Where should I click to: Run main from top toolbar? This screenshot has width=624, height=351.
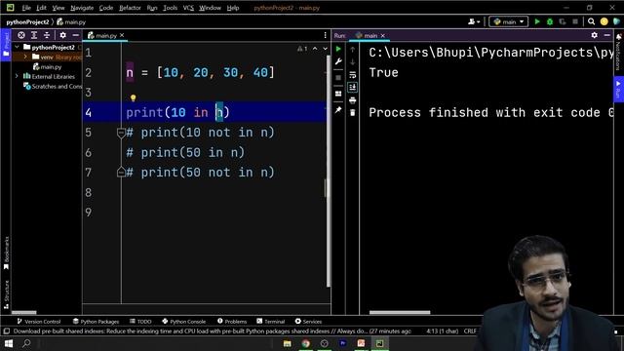click(x=537, y=21)
